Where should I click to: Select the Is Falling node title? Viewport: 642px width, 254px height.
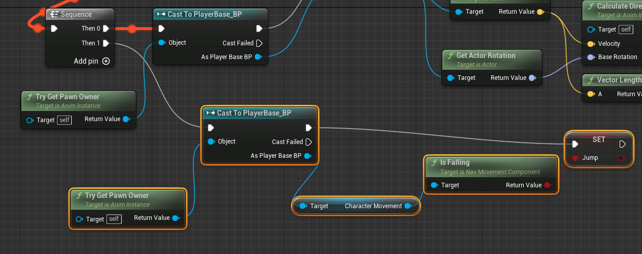pyautogui.click(x=455, y=162)
